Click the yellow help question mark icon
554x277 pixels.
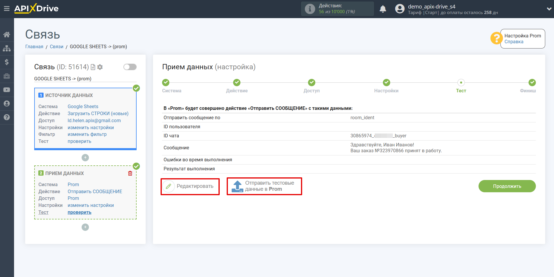[496, 38]
